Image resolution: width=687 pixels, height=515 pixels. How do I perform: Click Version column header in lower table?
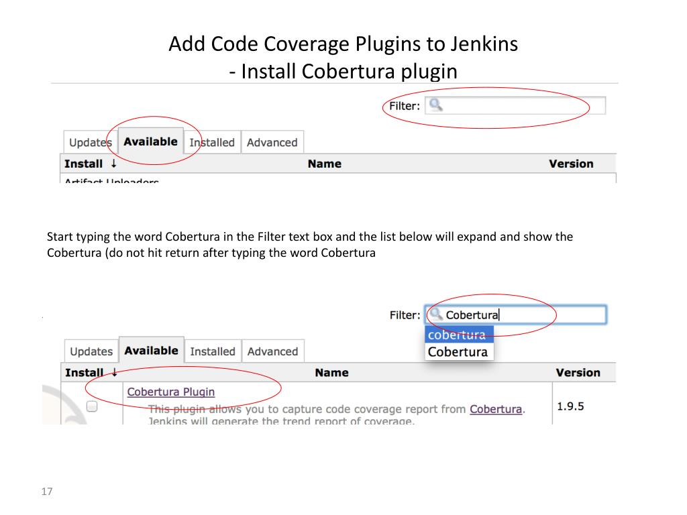click(578, 373)
